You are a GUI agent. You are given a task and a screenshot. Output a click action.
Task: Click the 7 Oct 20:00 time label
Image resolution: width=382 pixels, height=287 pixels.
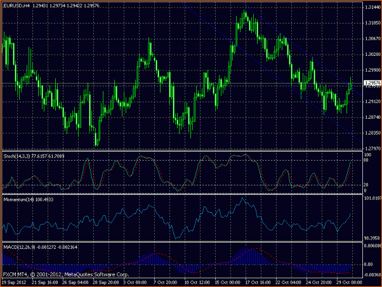coord(165,283)
